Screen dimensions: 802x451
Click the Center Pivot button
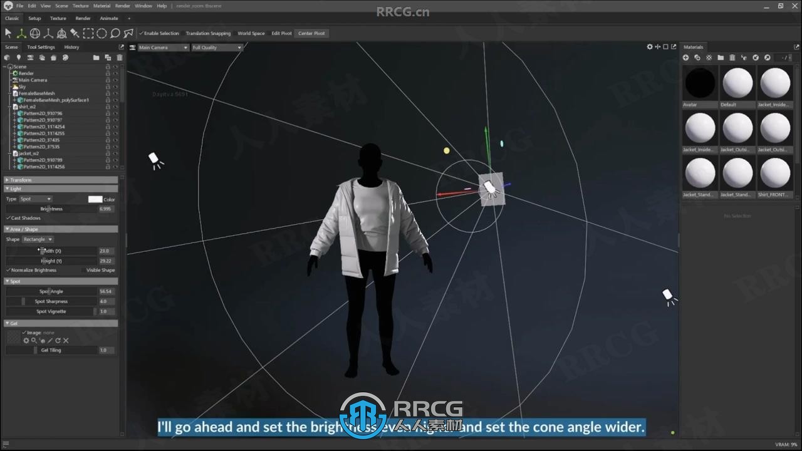(x=311, y=33)
